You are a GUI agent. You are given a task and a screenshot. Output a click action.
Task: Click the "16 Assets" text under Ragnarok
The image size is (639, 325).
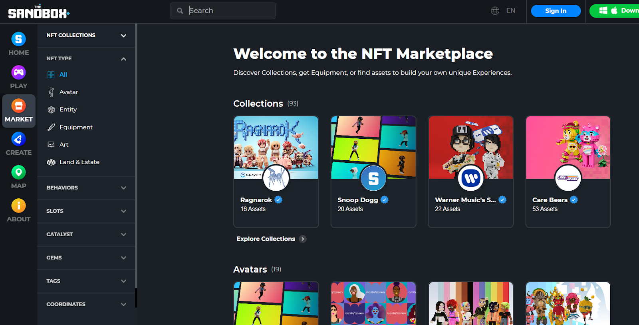point(253,209)
